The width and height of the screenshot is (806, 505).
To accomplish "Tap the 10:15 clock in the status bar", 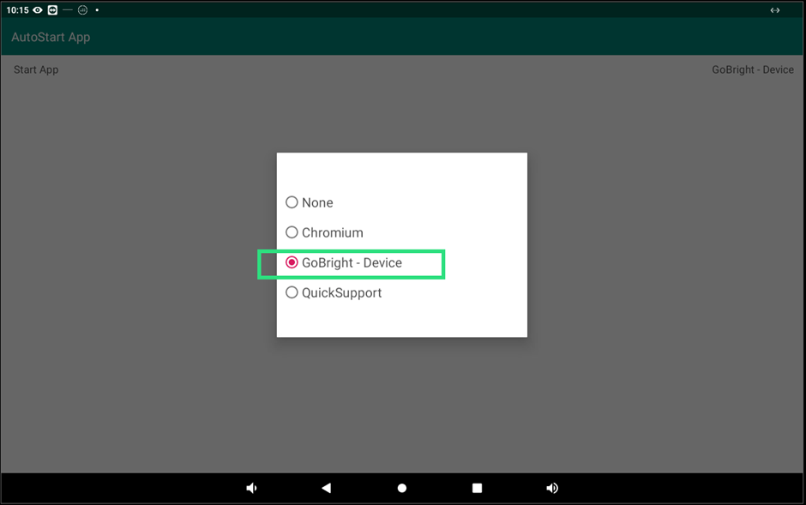I will [x=17, y=10].
